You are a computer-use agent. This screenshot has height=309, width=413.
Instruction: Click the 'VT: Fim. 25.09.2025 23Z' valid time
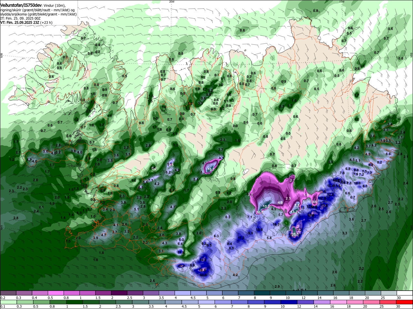coord(20,23)
